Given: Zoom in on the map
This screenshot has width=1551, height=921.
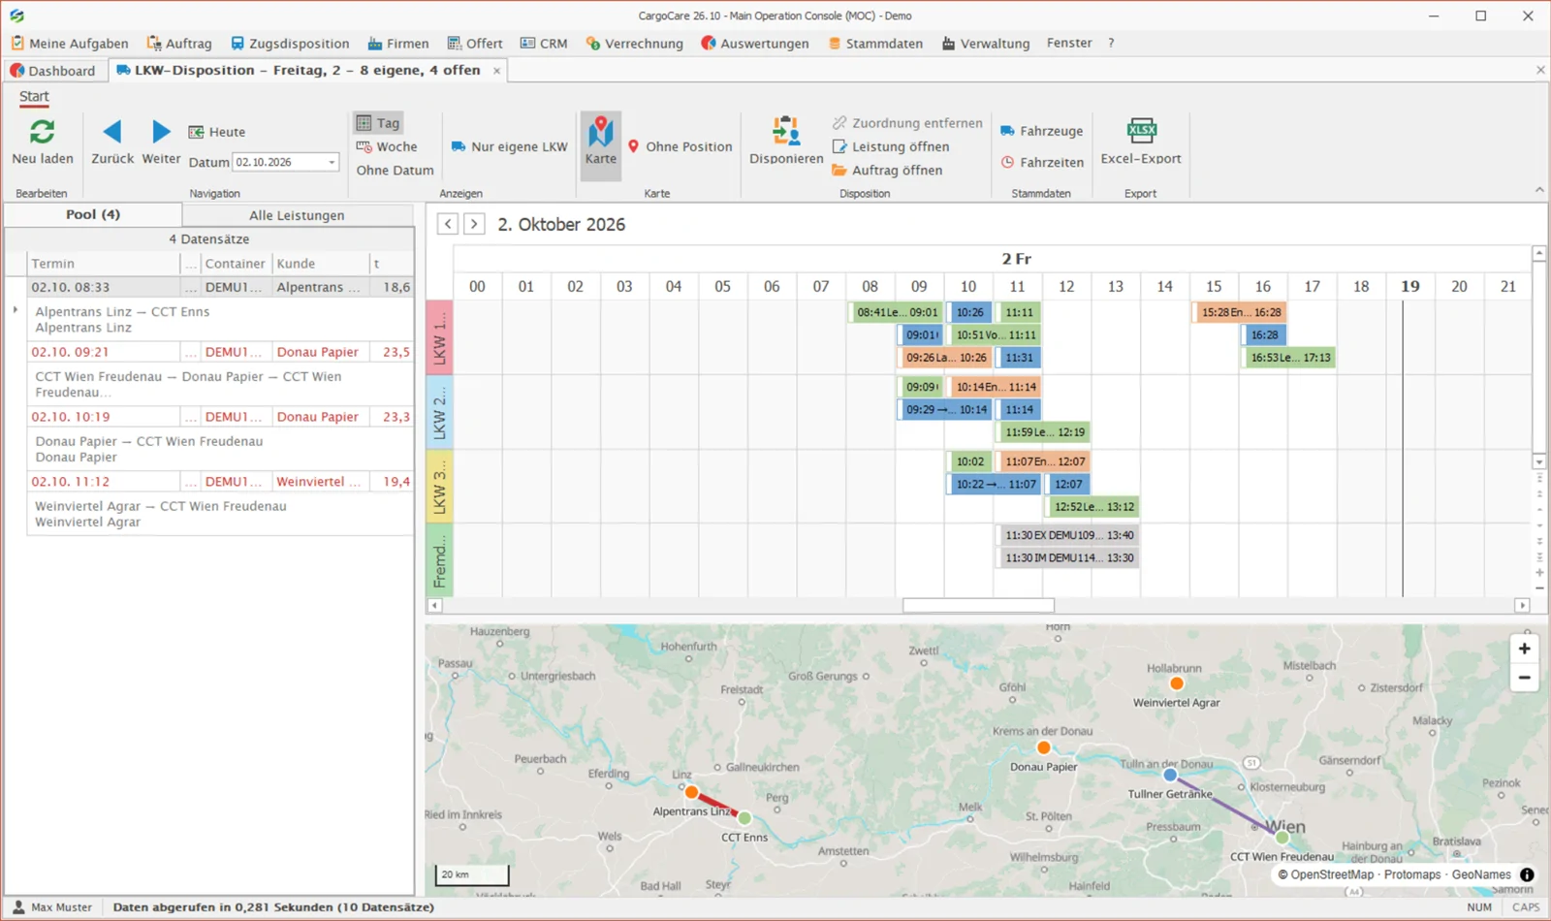Looking at the screenshot, I should click(x=1524, y=649).
